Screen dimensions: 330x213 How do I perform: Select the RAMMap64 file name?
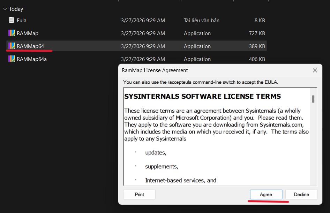[30, 46]
